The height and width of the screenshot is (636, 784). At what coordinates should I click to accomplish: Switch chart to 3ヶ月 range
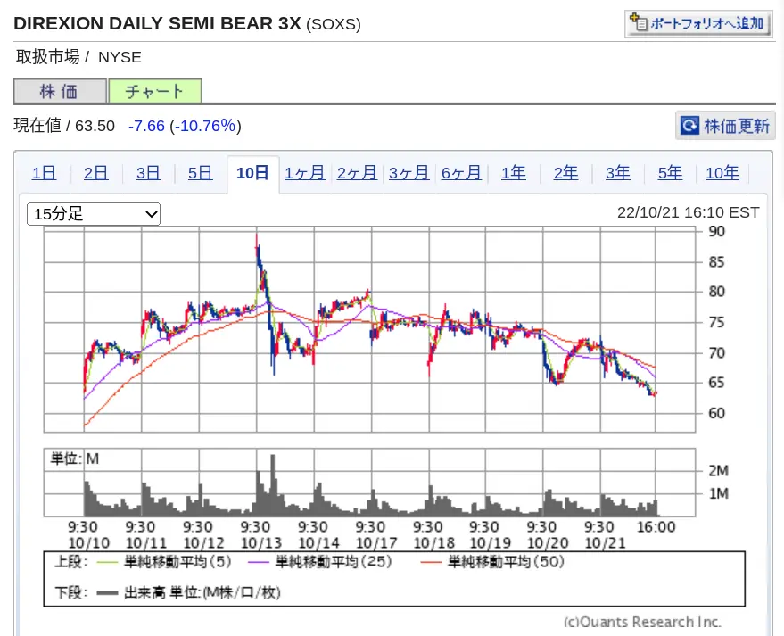[409, 173]
